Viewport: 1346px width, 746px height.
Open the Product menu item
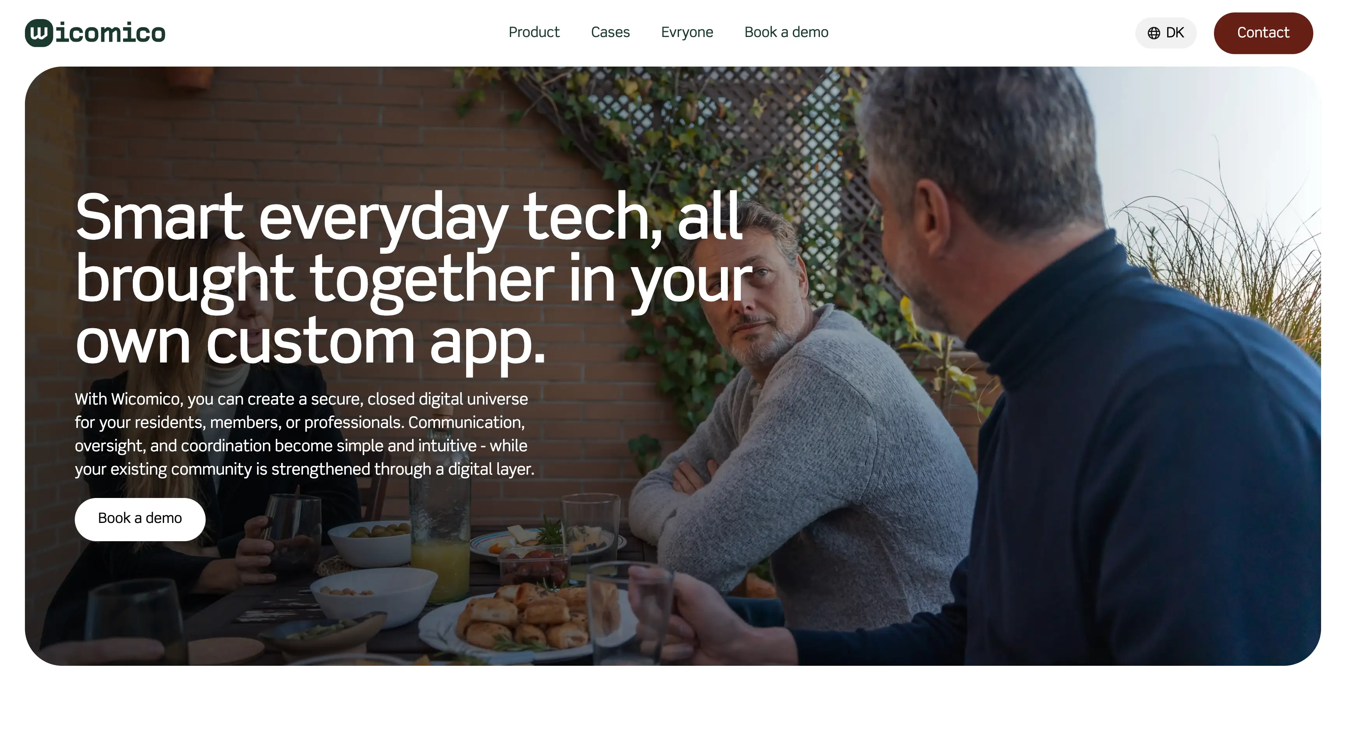point(534,32)
